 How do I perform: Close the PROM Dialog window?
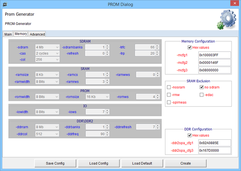tap(235, 3)
